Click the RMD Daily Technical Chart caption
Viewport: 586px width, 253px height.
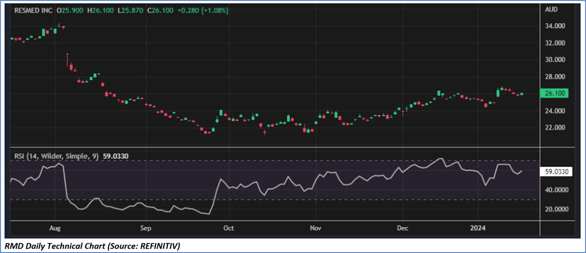coord(92,246)
